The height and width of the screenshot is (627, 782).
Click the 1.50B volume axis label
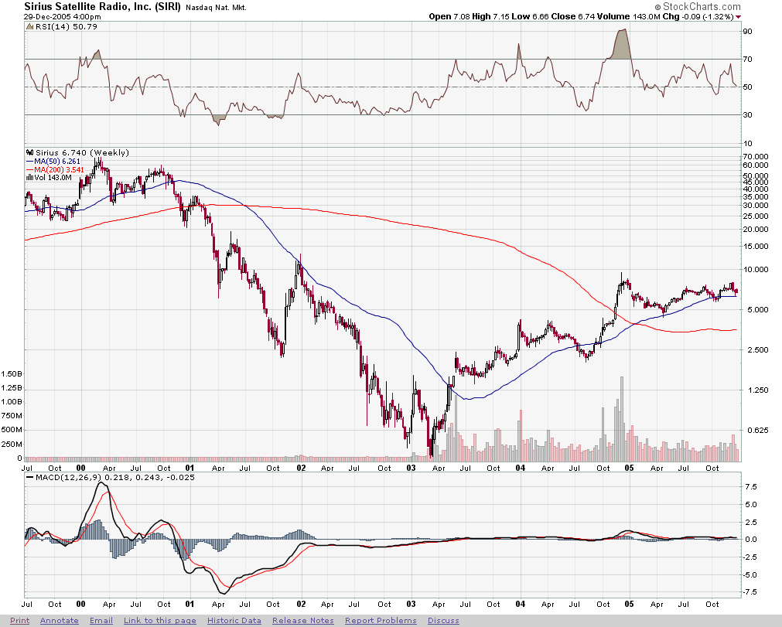pos(12,373)
